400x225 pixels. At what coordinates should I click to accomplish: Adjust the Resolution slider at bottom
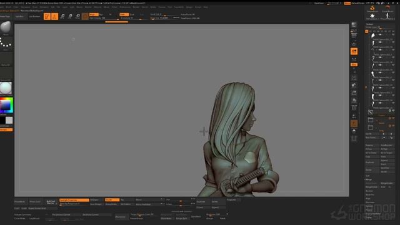coord(216,214)
